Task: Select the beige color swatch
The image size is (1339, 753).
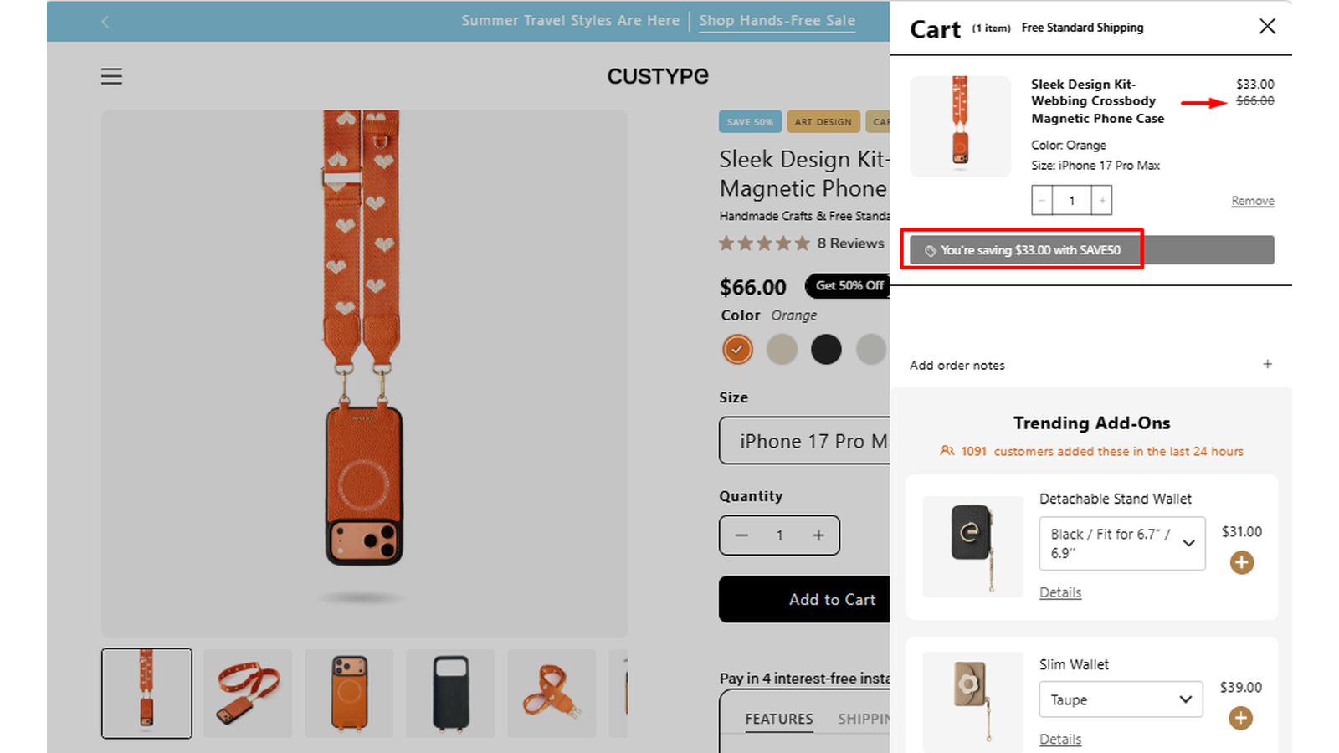Action: 782,349
